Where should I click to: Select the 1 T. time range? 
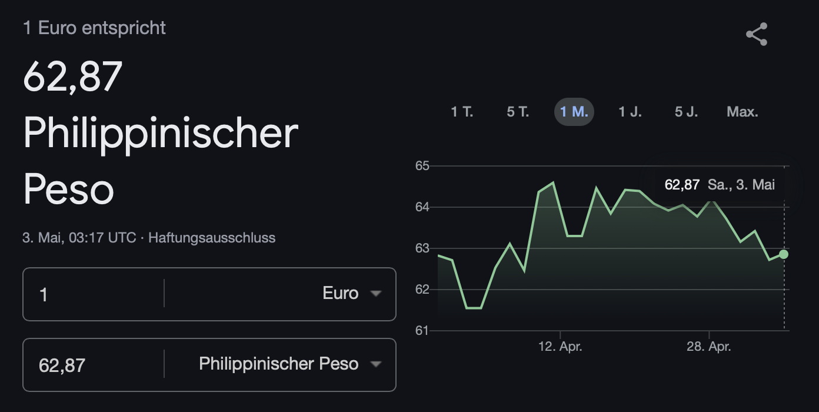[462, 112]
